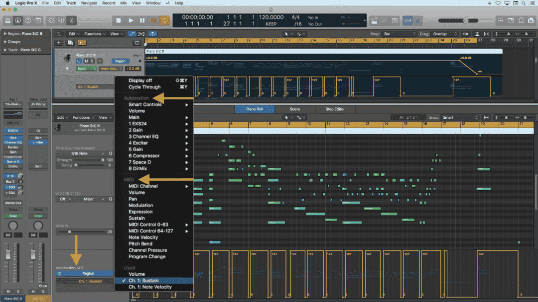Open the Mixer icon in the control bar
Image resolution: width=538 pixels, height=302 pixels.
coord(61,20)
